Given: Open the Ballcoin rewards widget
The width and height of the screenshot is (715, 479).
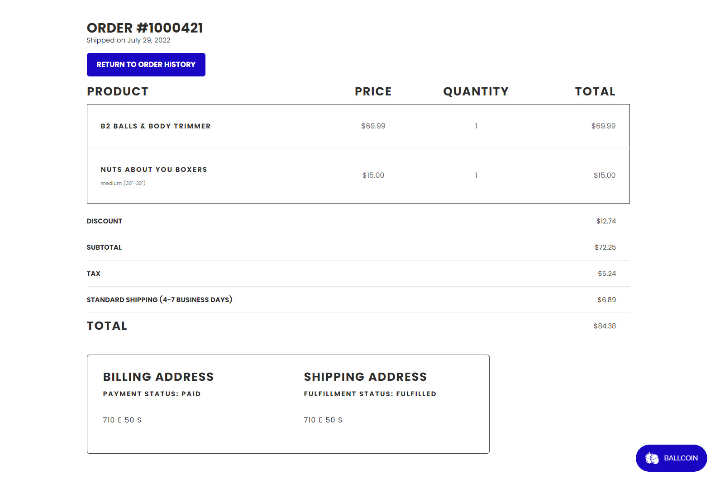Looking at the screenshot, I should [671, 458].
